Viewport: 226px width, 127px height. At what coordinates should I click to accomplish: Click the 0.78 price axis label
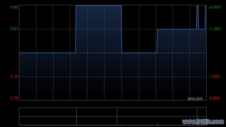14,98
